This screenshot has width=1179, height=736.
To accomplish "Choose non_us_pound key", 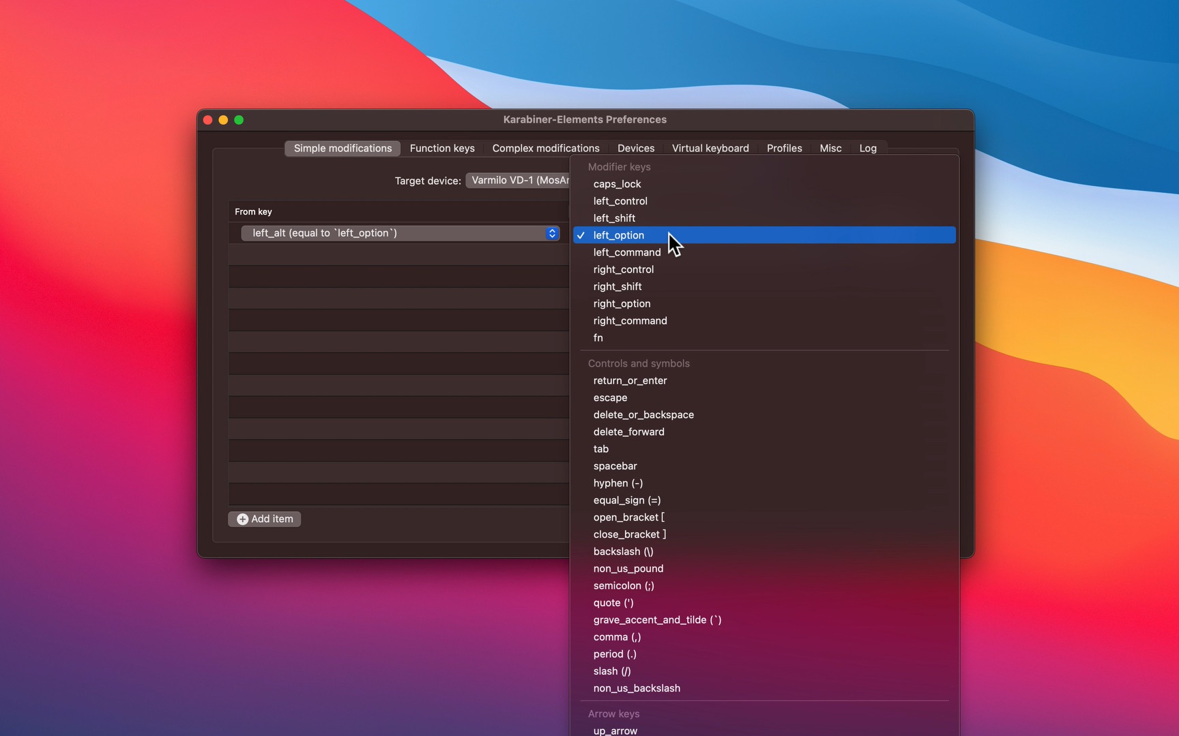I will tap(764, 568).
